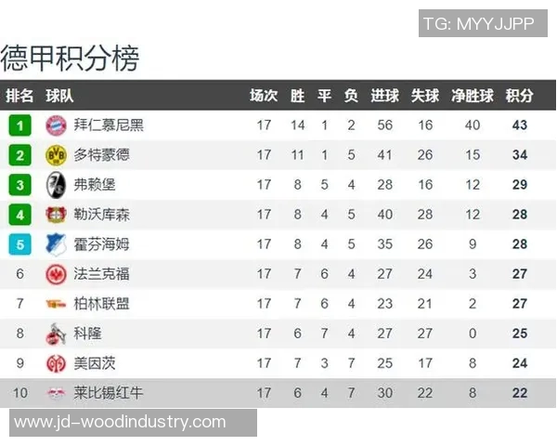The width and height of the screenshot is (557, 446).
Task: Click the Eintracht Frankfurt club logo
Action: tap(56, 274)
